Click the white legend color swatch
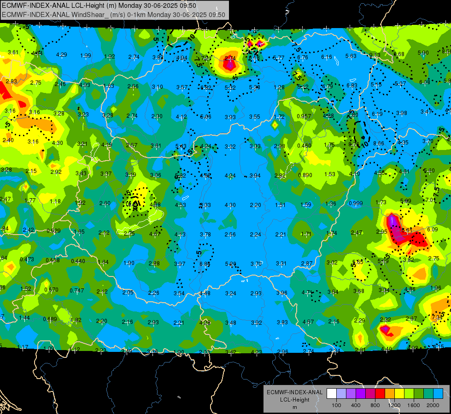The image size is (451, 414). [332, 393]
